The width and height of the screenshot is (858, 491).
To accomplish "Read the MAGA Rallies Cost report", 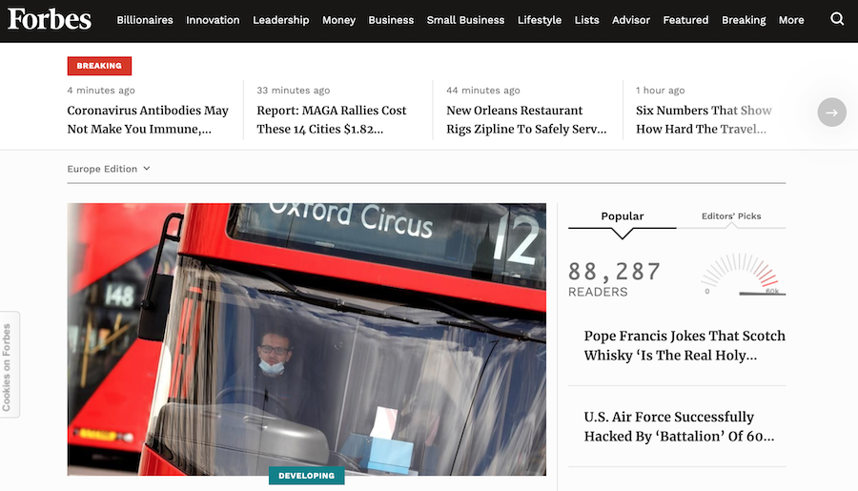I will [x=332, y=119].
